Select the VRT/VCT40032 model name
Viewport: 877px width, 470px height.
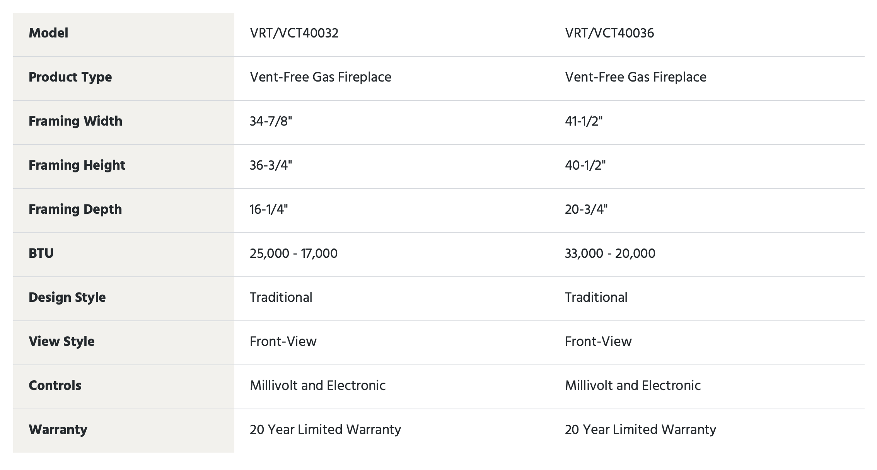pos(294,33)
